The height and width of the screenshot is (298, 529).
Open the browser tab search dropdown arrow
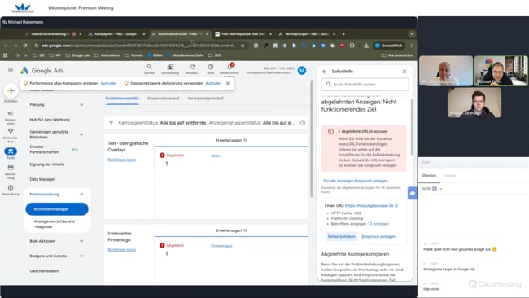412,34
